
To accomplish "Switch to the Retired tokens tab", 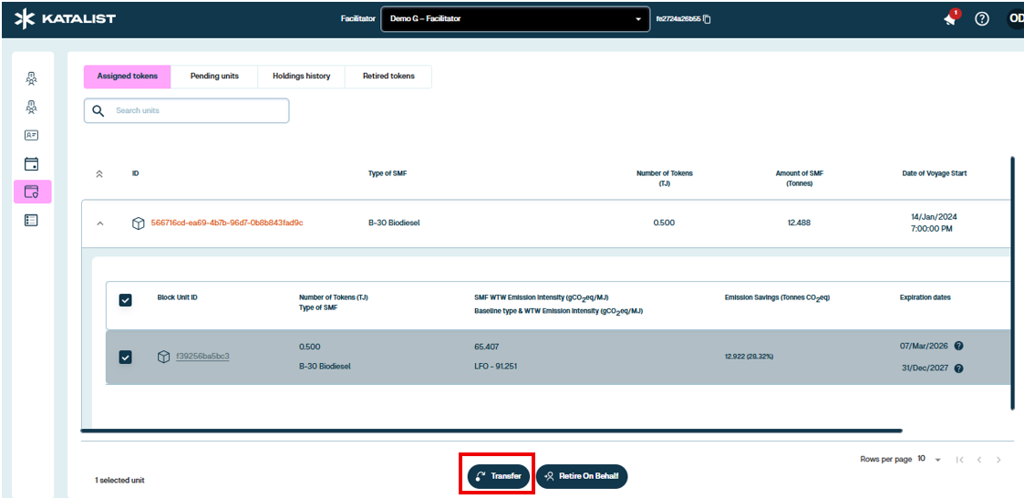I will click(388, 77).
